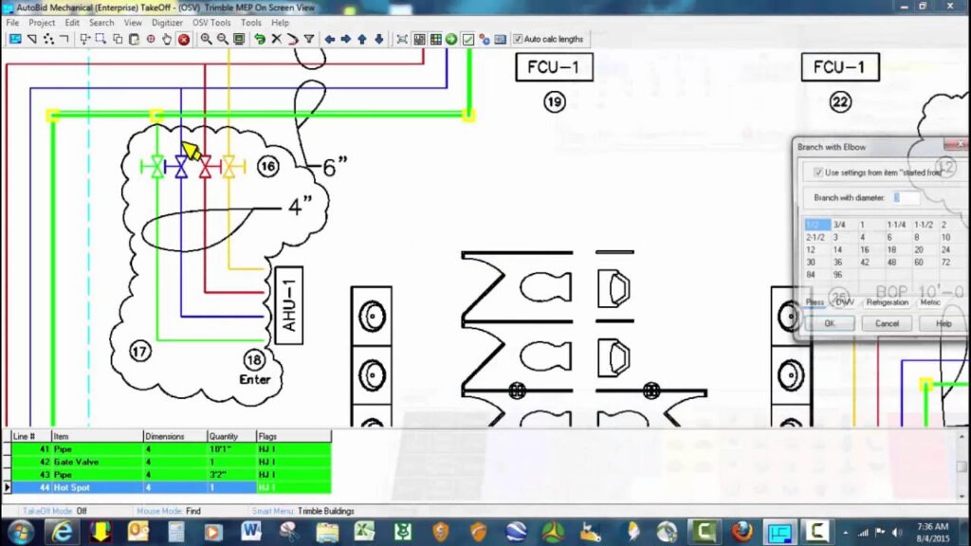Image resolution: width=971 pixels, height=546 pixels.
Task: Open Outlook from taskbar
Action: pyautogui.click(x=137, y=532)
